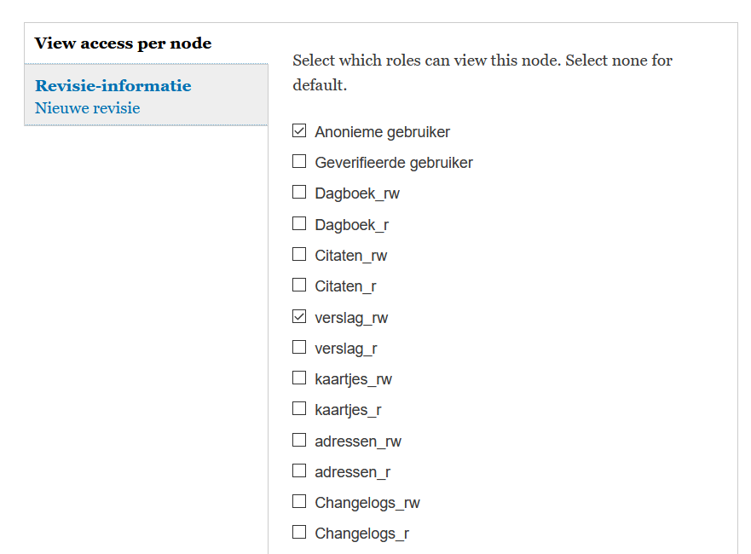Viewport: 751px width, 554px height.
Task: Switch to the Revisie-informatie tab
Action: 113,86
